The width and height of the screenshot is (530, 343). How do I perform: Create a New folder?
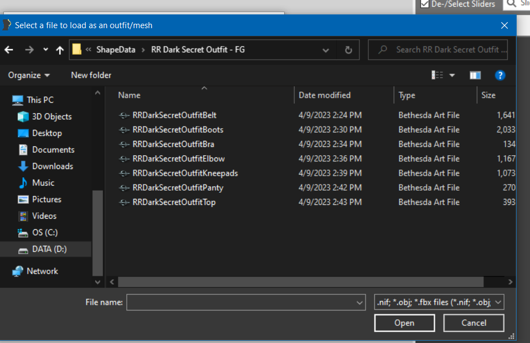91,75
